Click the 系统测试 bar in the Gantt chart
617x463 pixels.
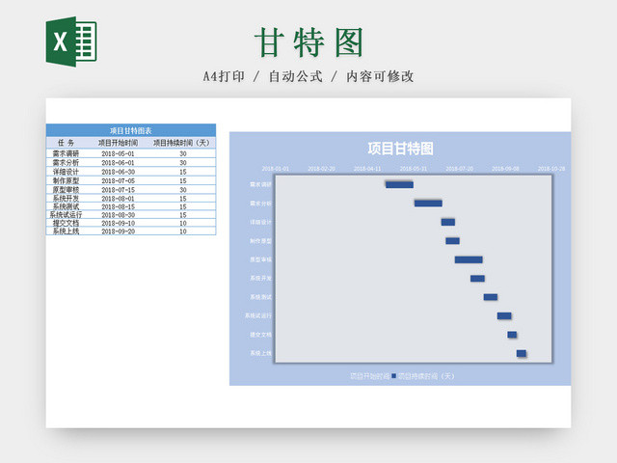(491, 297)
